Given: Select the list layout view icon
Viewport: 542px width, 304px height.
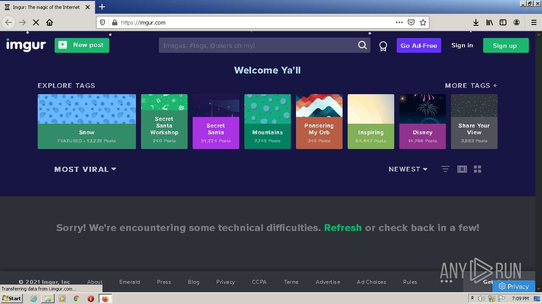Looking at the screenshot, I should tap(445, 169).
